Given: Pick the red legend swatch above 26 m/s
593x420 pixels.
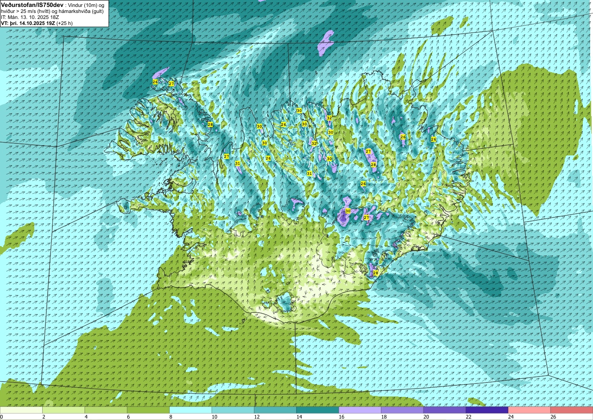Looking at the screenshot, I should pyautogui.click(x=572, y=410).
